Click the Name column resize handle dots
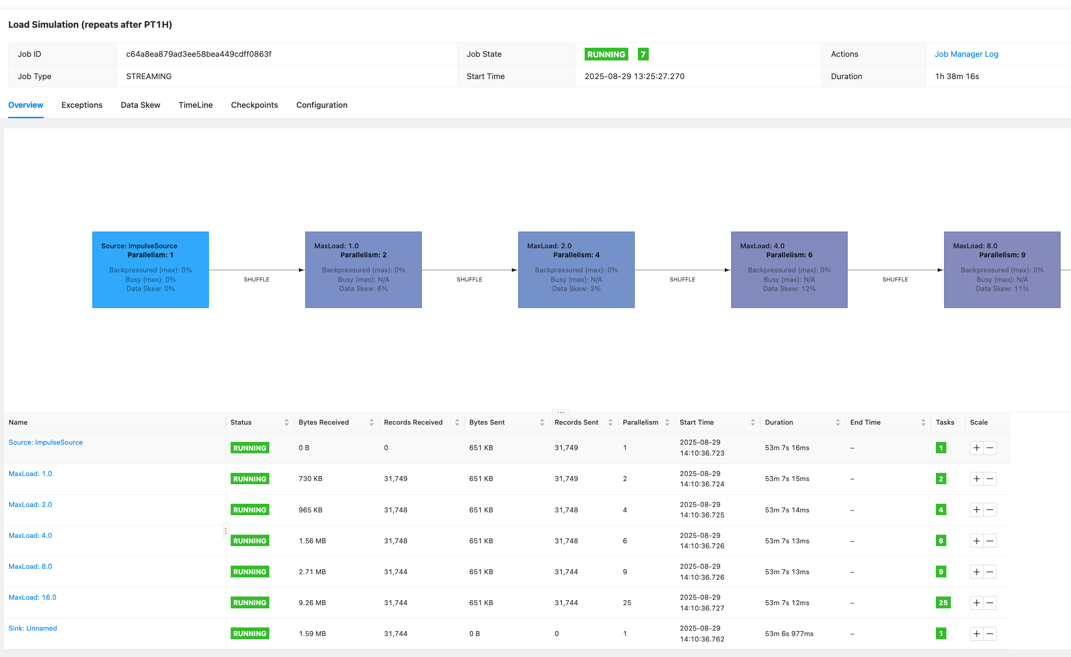The image size is (1071, 657). (x=226, y=531)
